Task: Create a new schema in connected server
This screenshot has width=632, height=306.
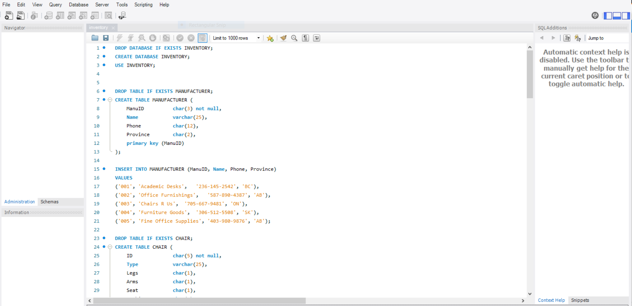Action: click(48, 15)
